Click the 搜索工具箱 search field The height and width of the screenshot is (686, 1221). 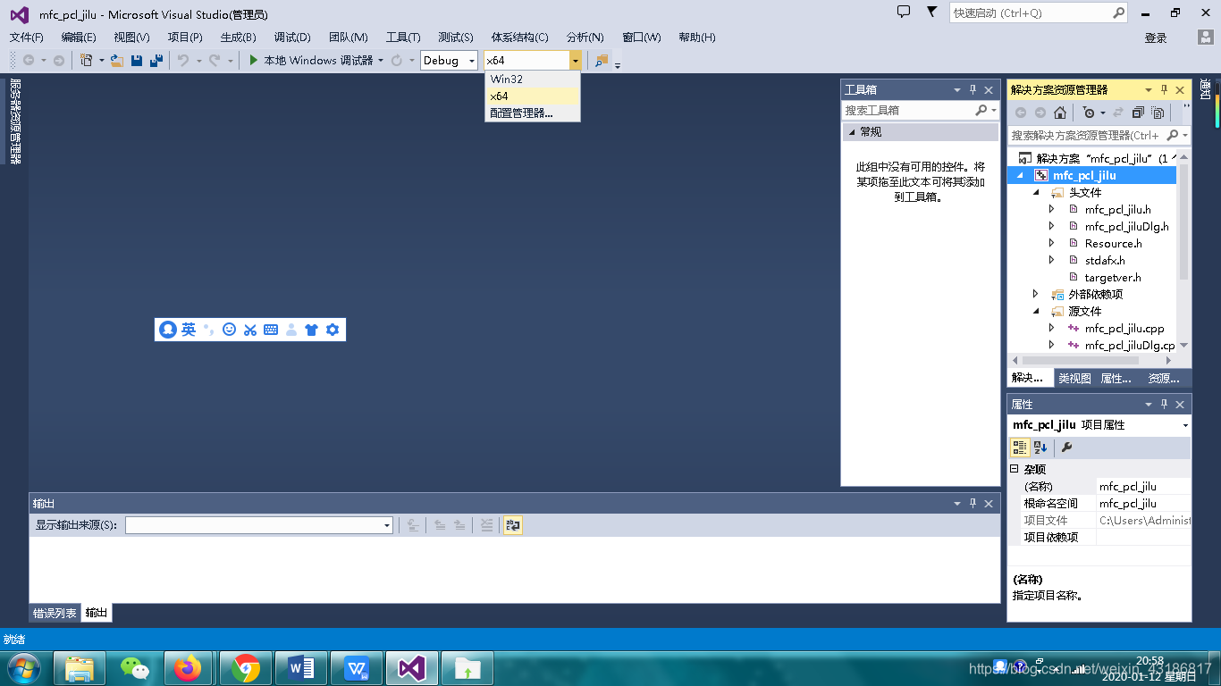point(912,110)
